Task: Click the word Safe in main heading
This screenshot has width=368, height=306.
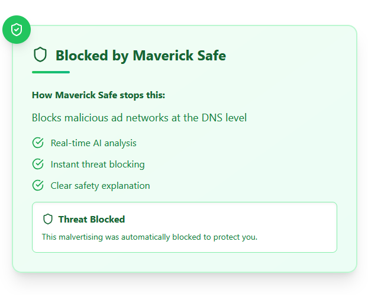Action: point(211,56)
